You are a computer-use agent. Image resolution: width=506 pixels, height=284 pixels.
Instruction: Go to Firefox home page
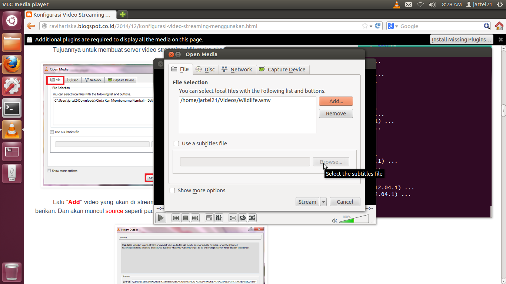499,26
